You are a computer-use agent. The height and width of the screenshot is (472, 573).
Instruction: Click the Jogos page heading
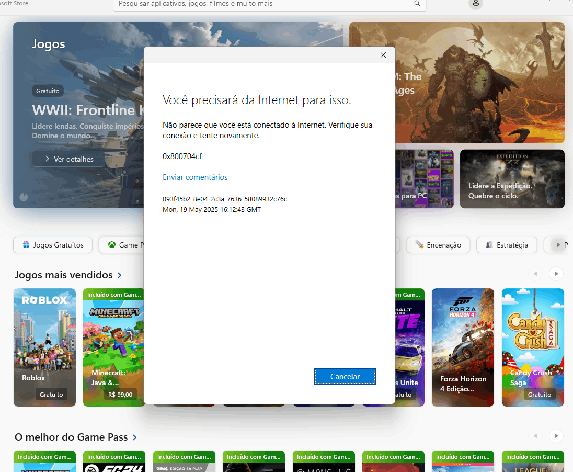[x=48, y=44]
